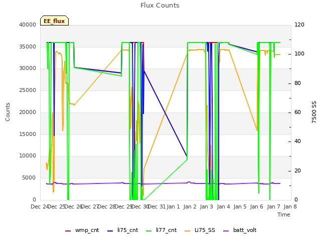Click the 20 right-axis tick label
The image size is (321, 240).
(297, 170)
